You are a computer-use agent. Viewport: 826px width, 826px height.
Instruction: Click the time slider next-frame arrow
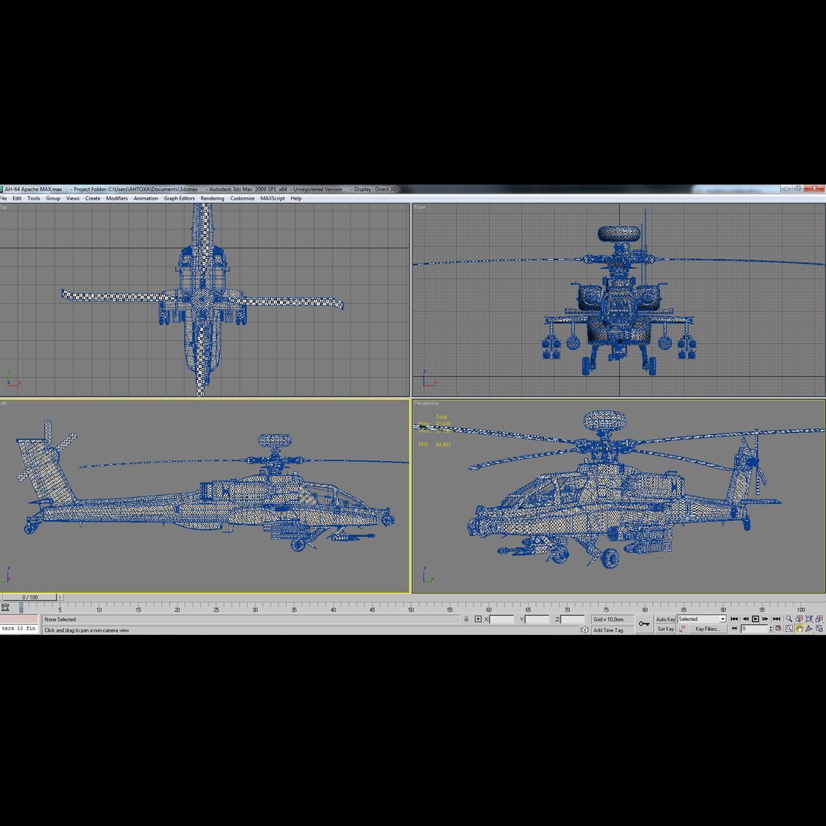point(60,597)
